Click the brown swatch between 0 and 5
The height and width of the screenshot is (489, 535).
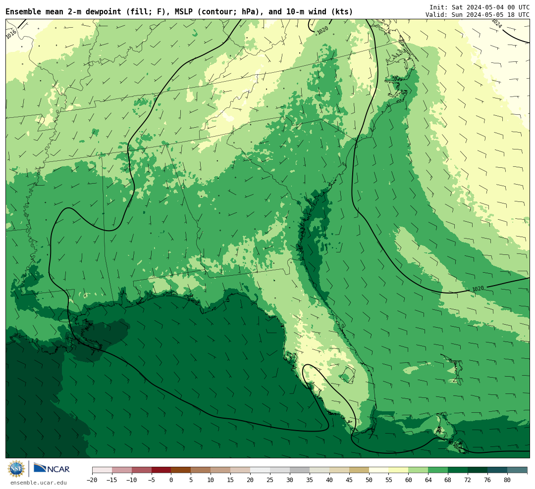(x=181, y=470)
